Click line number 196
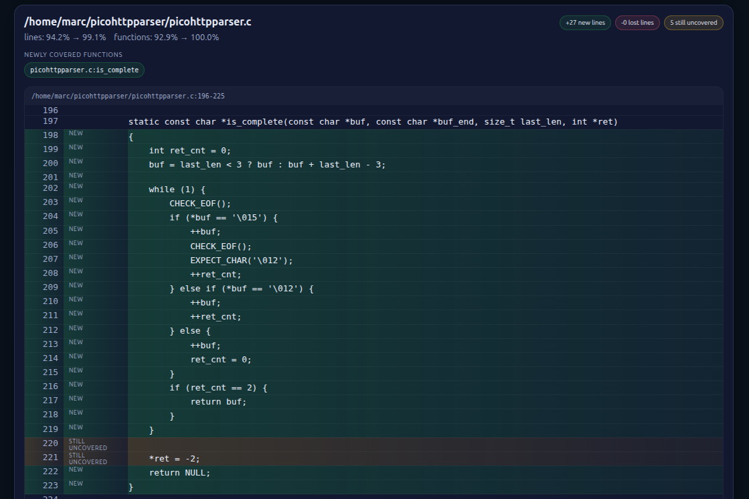 click(50, 111)
